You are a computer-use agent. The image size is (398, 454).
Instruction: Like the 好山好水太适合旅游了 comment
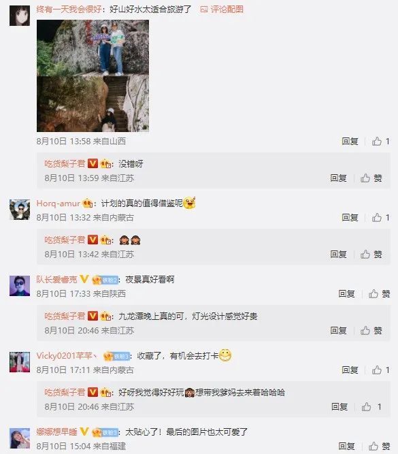pos(380,142)
